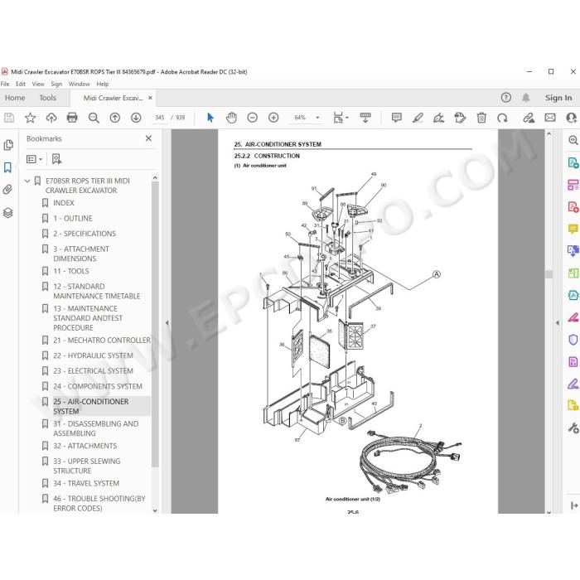Go to the previous page arrow
Screen dimensions: 580x580
[x=115, y=118]
